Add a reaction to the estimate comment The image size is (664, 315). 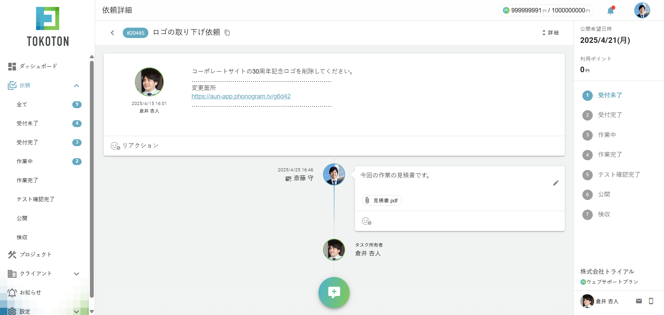[x=366, y=221]
